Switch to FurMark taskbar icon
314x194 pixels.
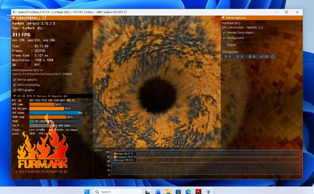tap(198, 192)
